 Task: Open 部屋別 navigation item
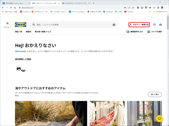click(29, 32)
